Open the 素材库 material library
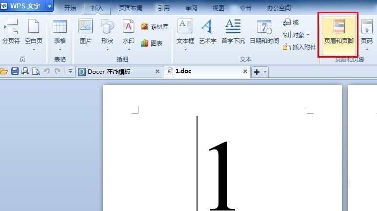The image size is (377, 211). click(155, 26)
